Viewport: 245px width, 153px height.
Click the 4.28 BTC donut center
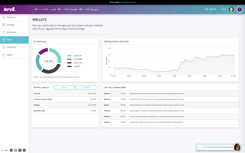point(48,62)
